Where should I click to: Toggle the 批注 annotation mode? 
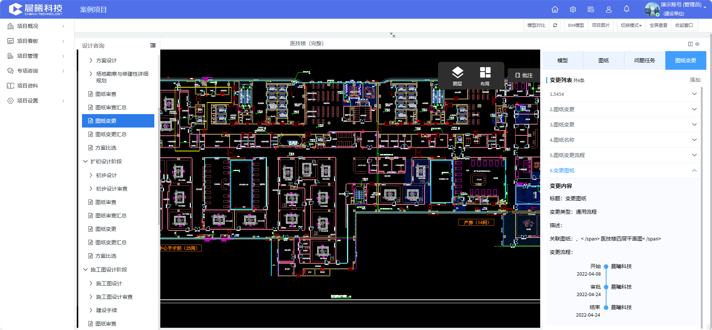click(524, 75)
